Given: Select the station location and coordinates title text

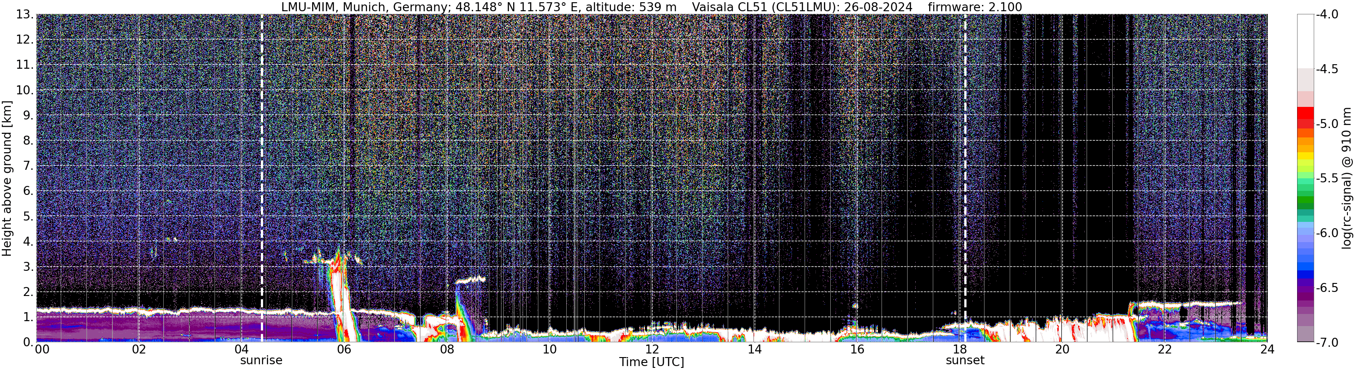Looking at the screenshot, I should pos(479,7).
